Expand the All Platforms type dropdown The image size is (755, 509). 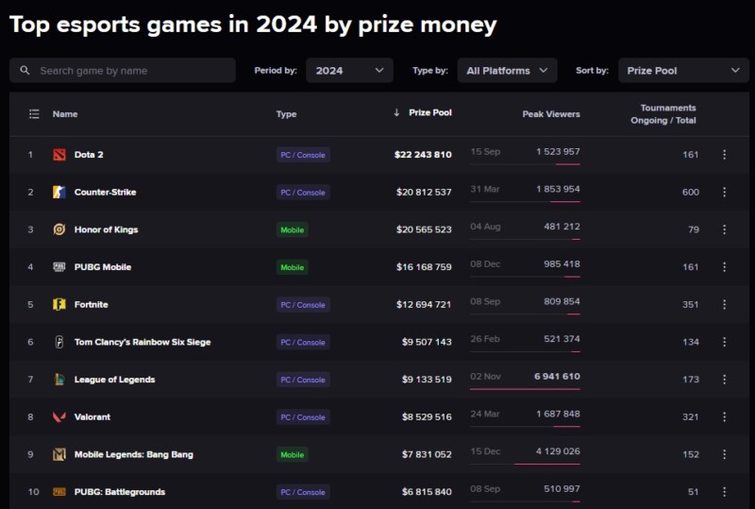(507, 71)
